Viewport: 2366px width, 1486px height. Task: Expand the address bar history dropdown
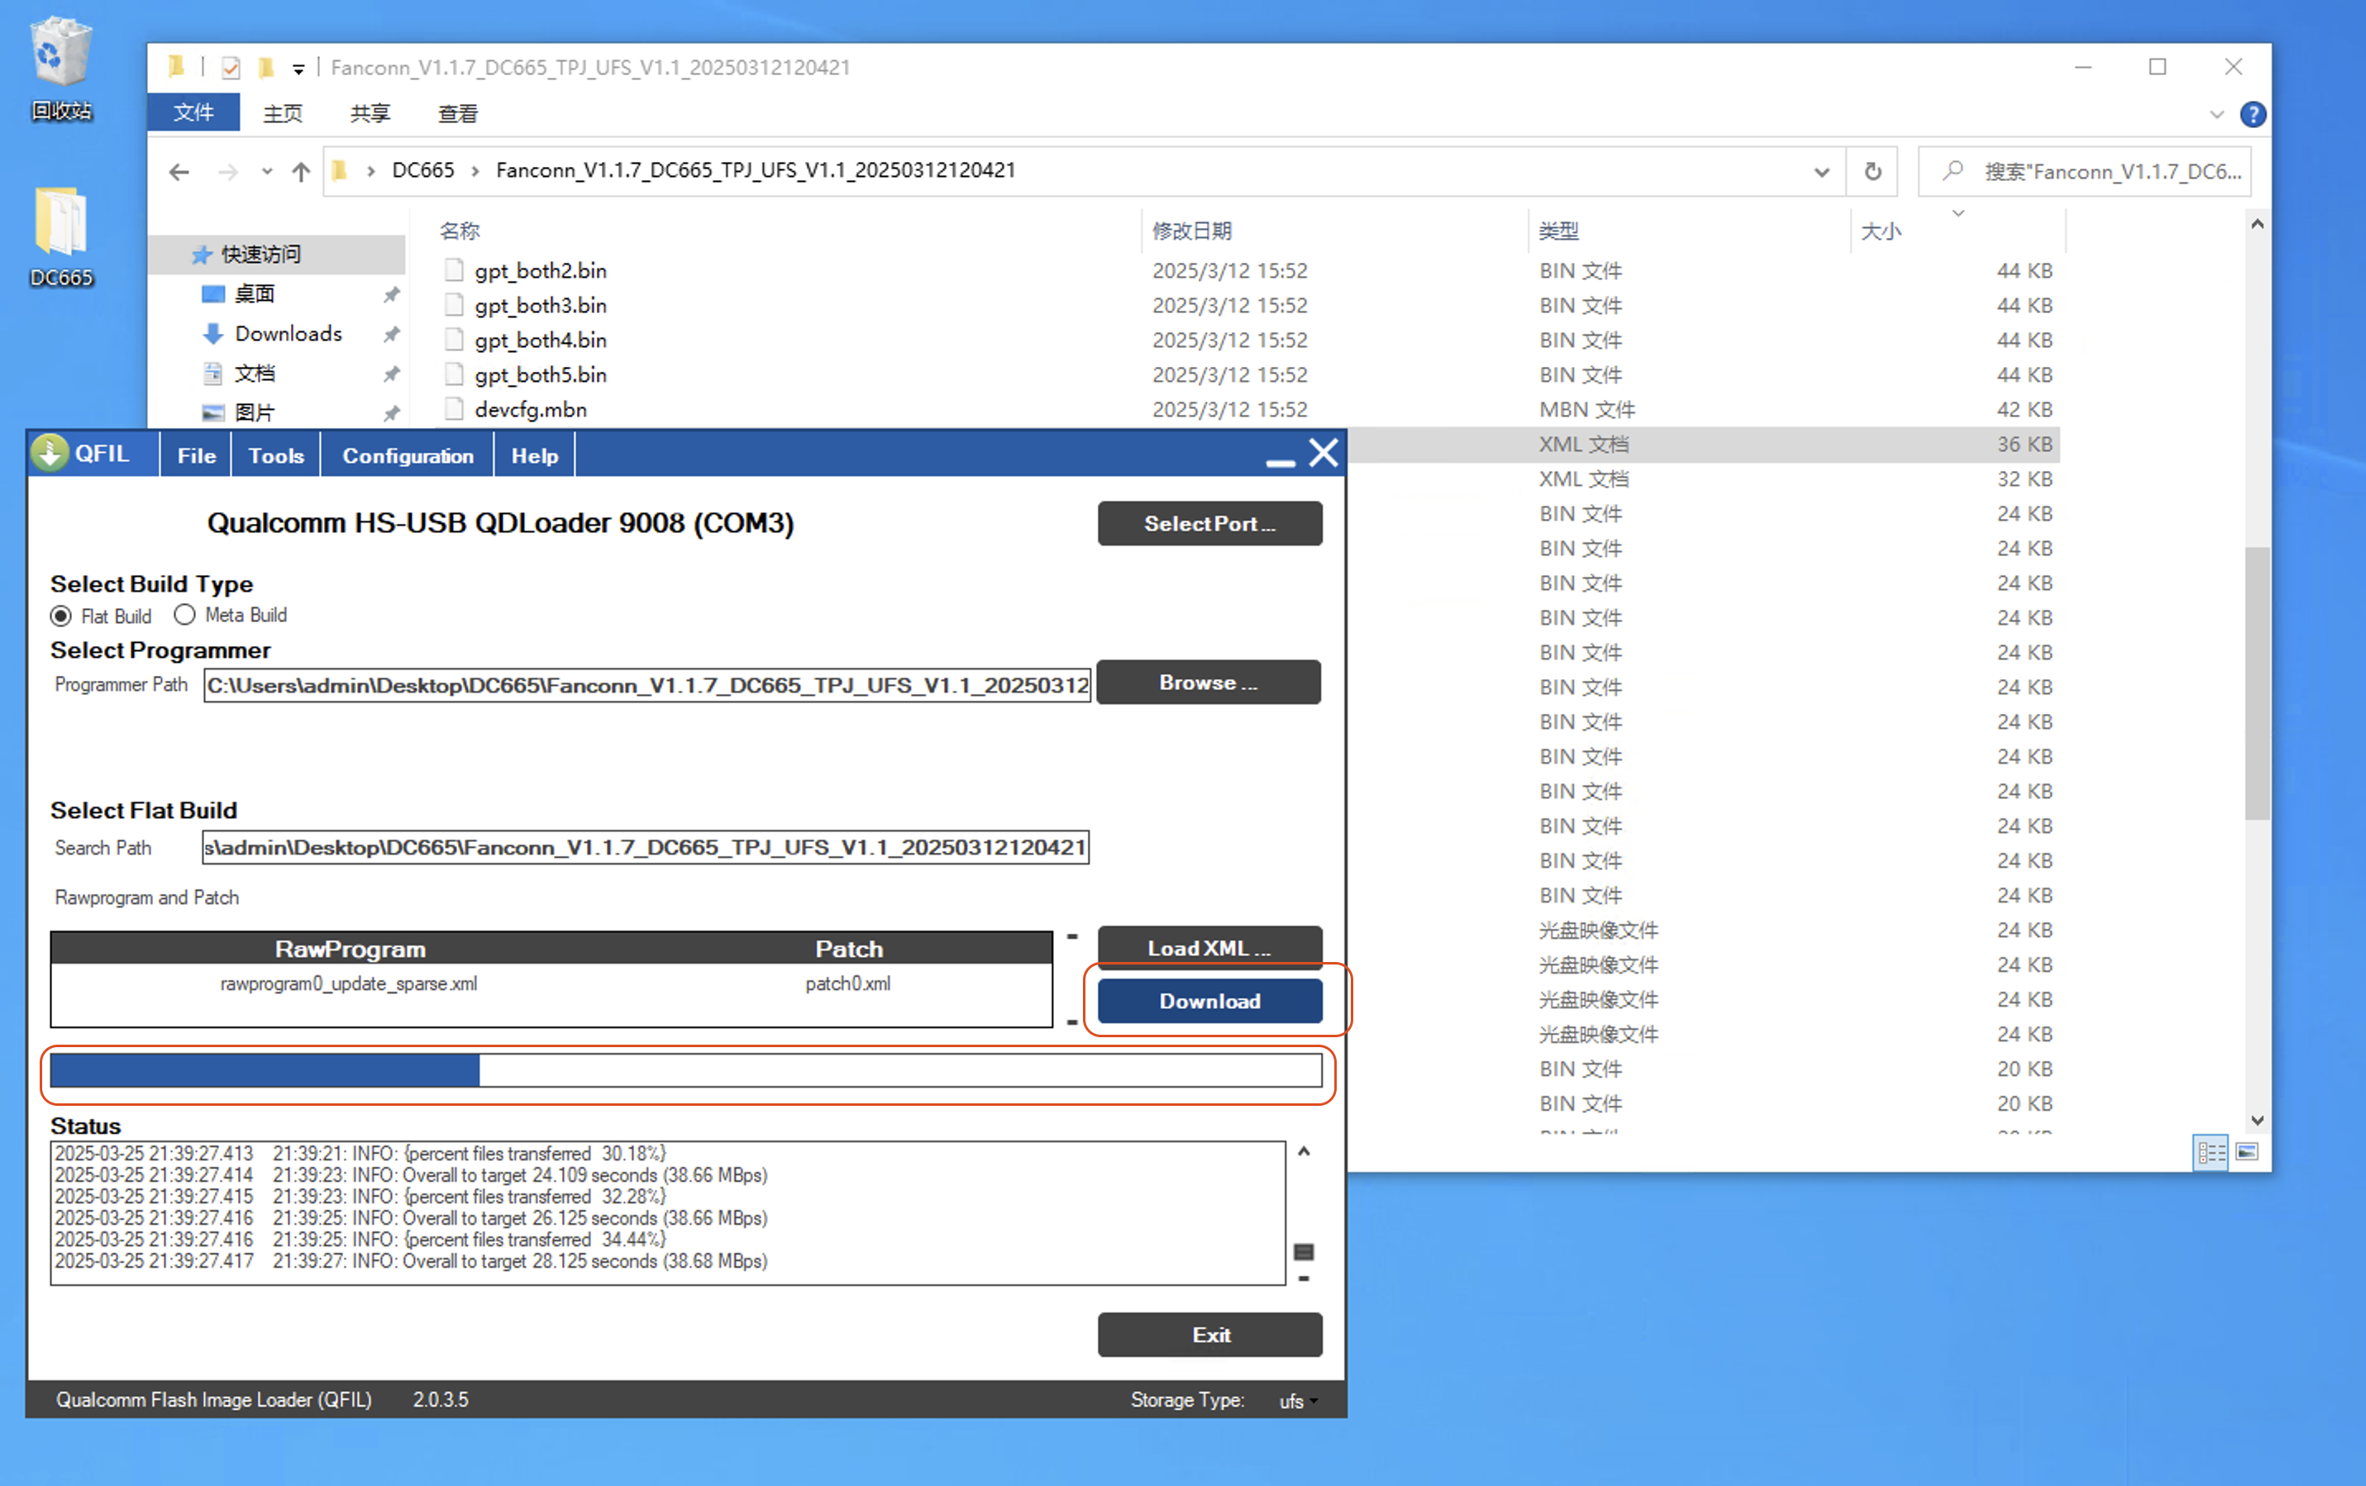[x=1820, y=172]
